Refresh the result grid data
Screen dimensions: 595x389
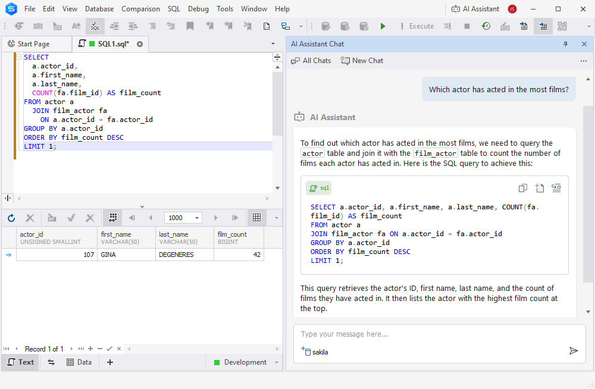(11, 218)
